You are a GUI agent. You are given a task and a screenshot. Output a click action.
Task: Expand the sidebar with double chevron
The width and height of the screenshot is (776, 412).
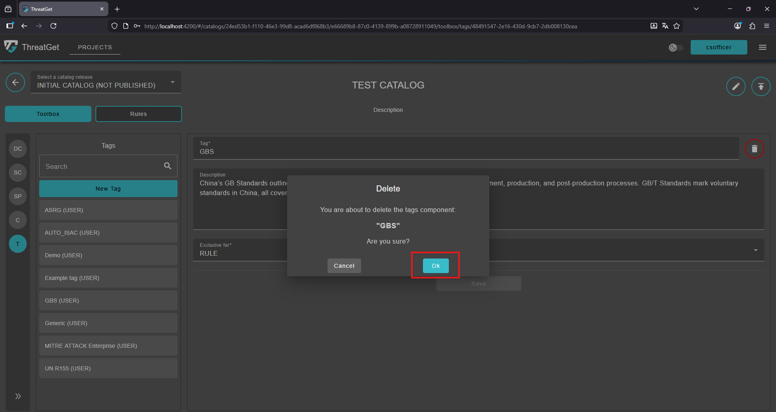pyautogui.click(x=18, y=396)
